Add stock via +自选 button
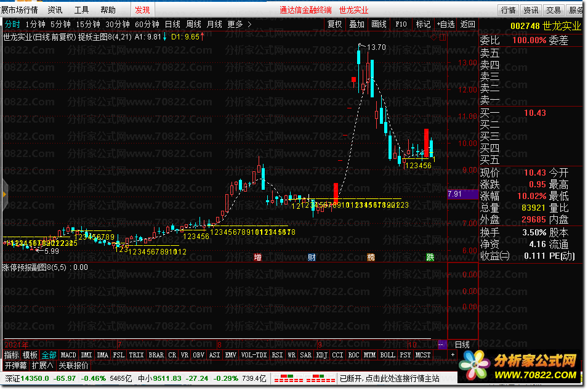Viewport: 588px width, 390px height. [x=446, y=25]
